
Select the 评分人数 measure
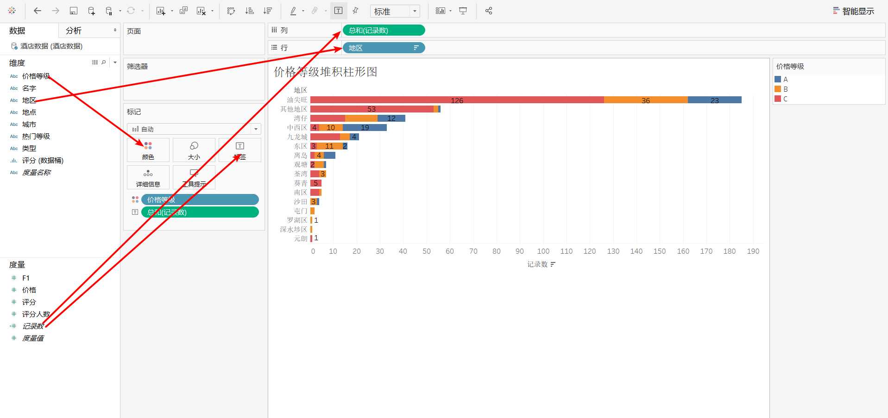click(x=36, y=314)
